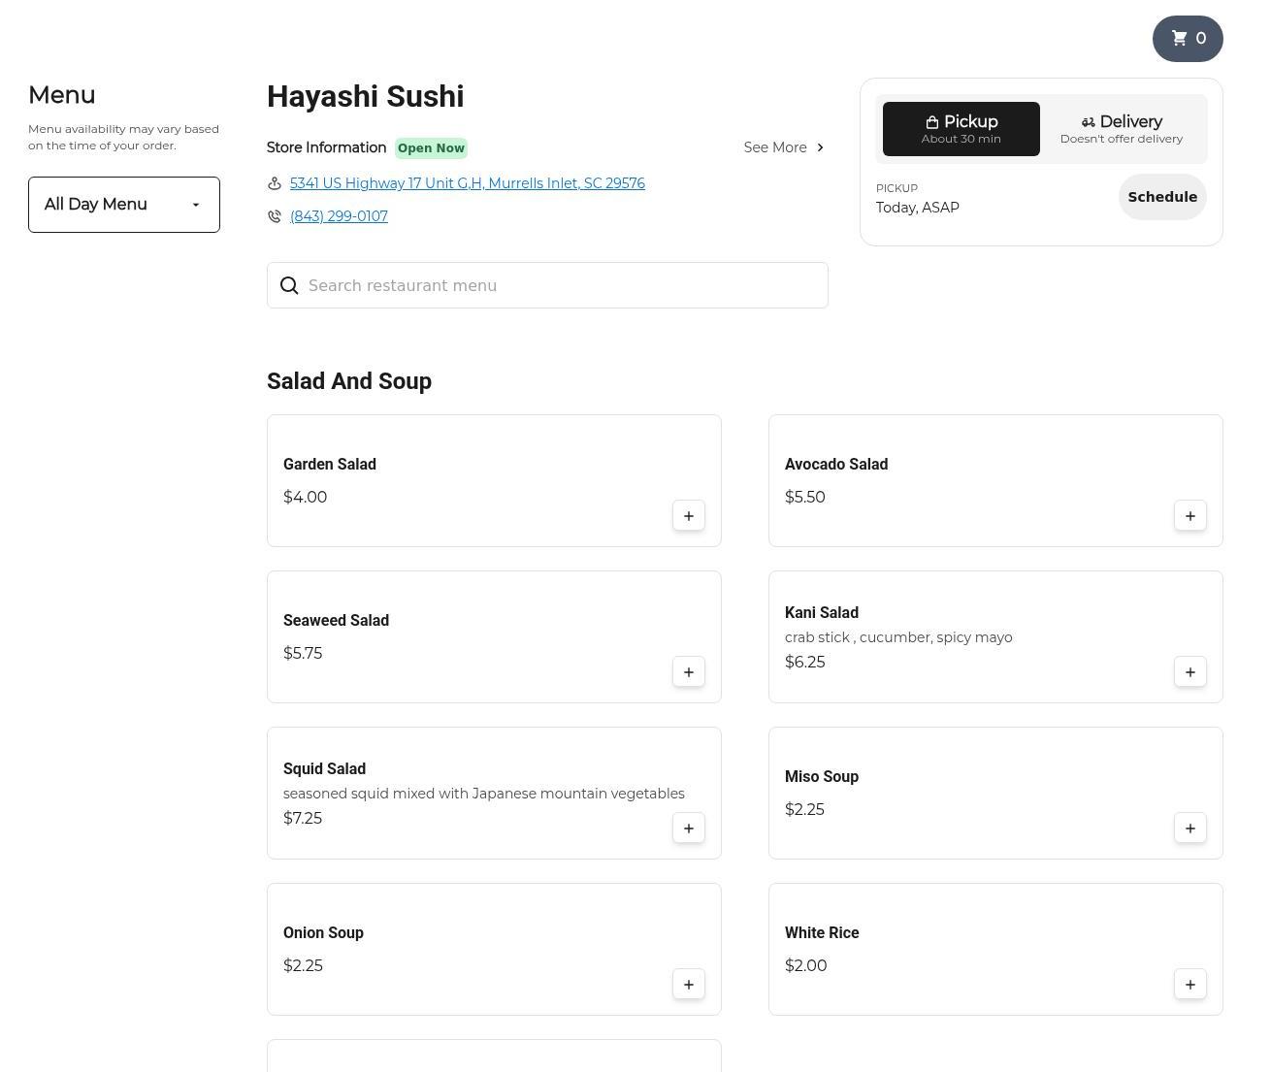
Task: Expand store info via See More
Action: pyautogui.click(x=784, y=147)
